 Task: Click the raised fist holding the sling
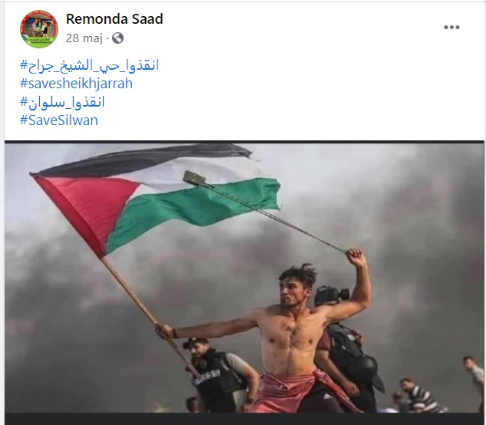pos(355,256)
